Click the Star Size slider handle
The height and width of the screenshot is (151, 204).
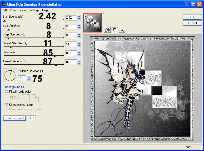[x=4, y=21]
